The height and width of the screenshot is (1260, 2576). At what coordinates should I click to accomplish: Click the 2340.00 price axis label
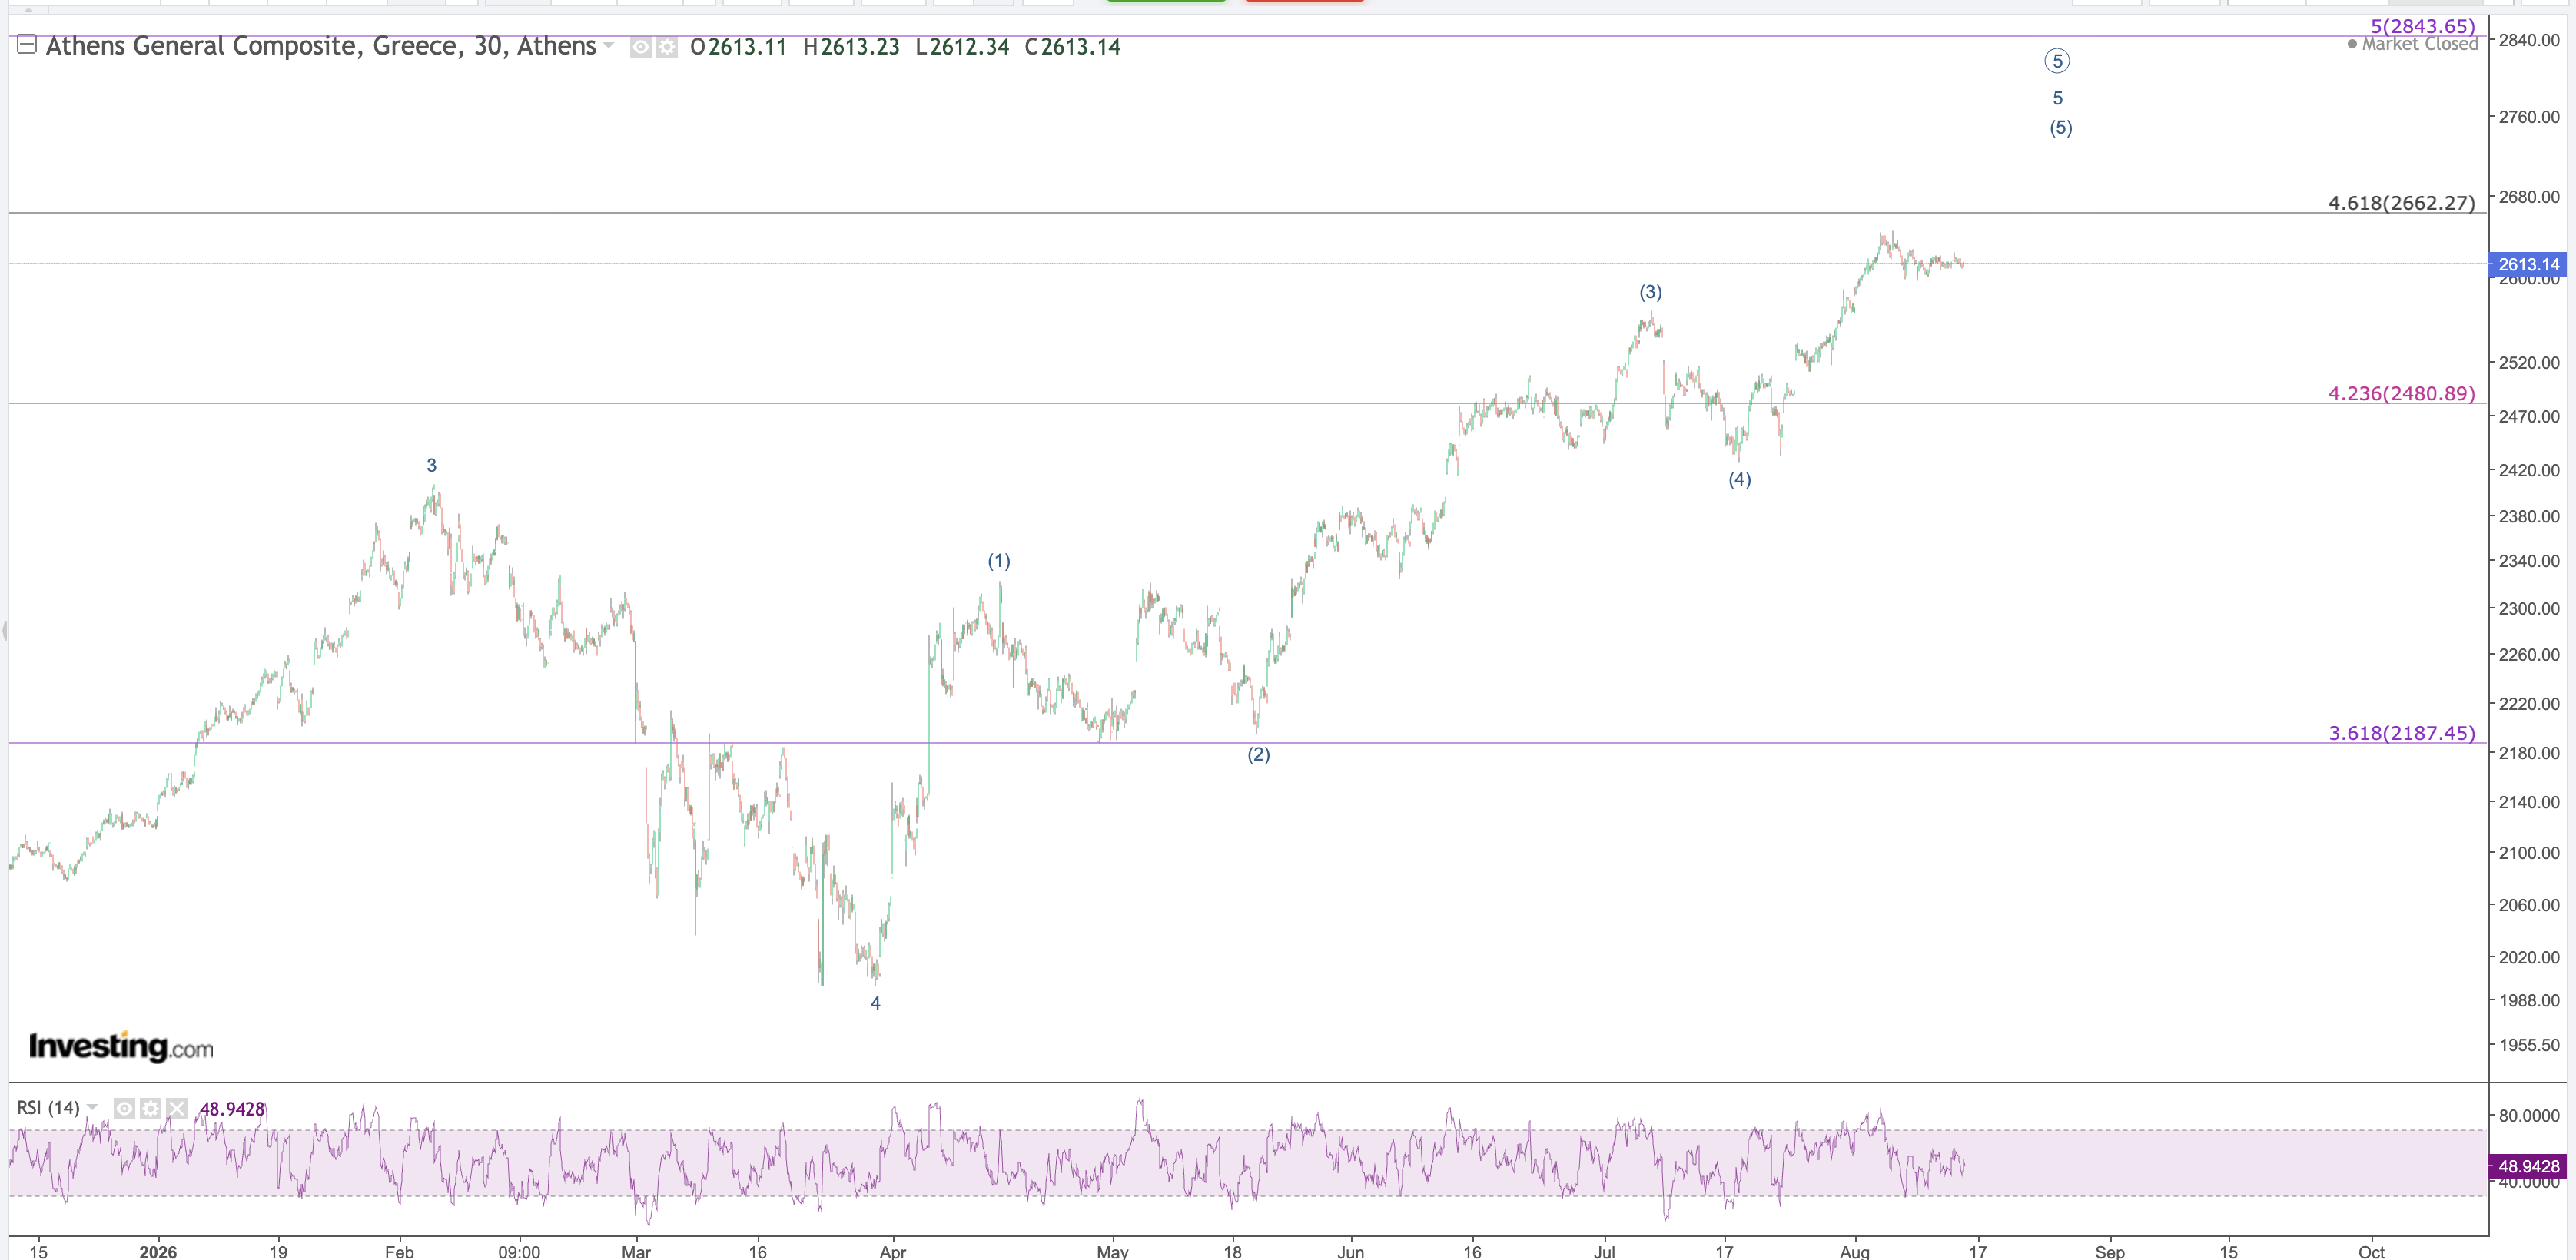click(2529, 561)
